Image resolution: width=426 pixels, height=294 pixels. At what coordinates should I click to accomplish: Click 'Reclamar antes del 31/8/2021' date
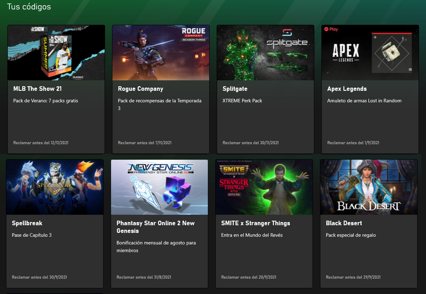pyautogui.click(x=144, y=277)
